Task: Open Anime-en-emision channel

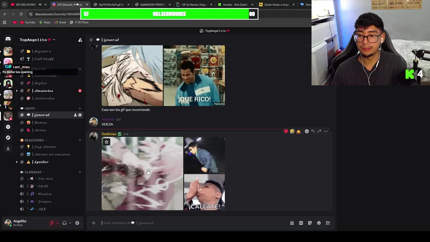Action: coord(50,154)
